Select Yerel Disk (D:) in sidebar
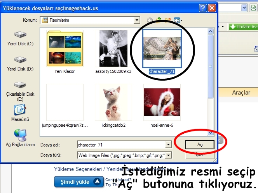 click(x=20, y=63)
